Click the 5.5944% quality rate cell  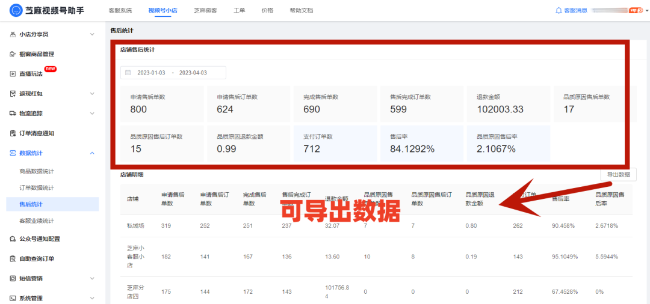[607, 257]
